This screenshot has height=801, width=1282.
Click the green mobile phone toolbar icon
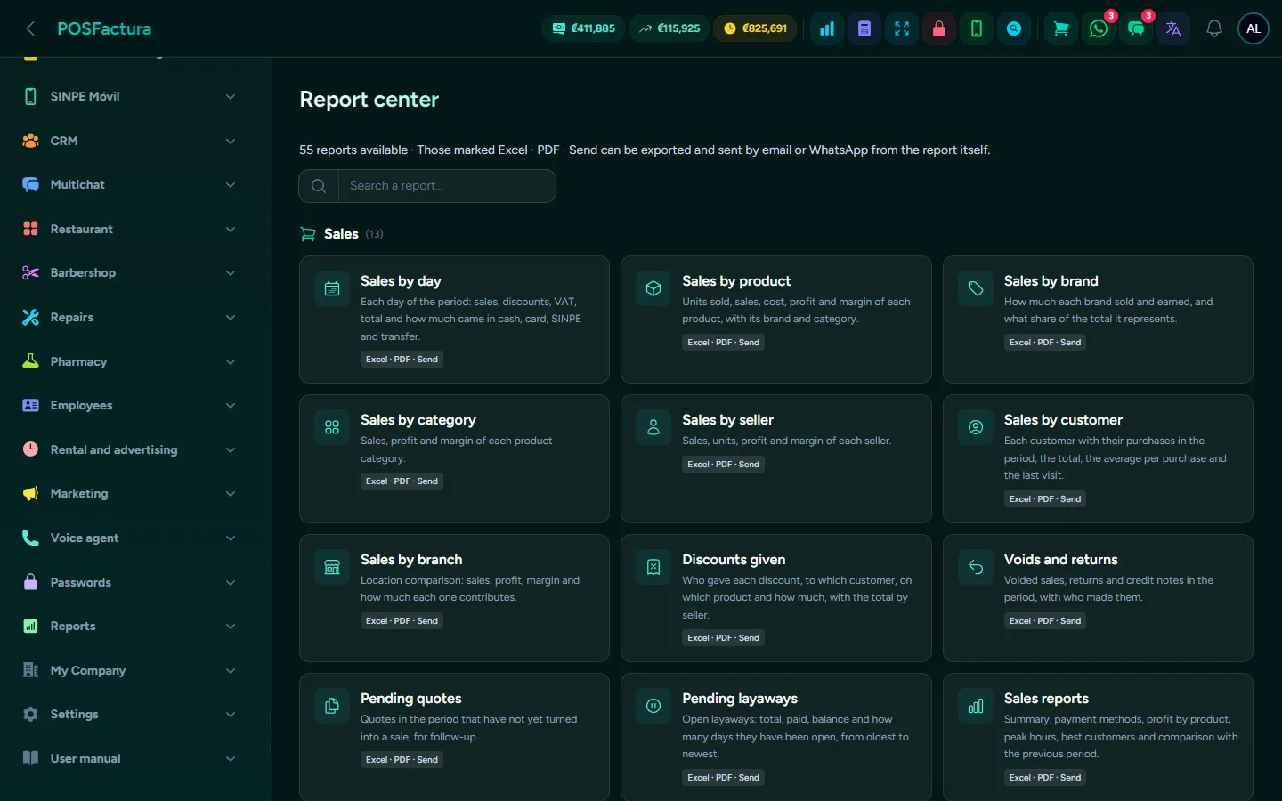click(x=977, y=28)
